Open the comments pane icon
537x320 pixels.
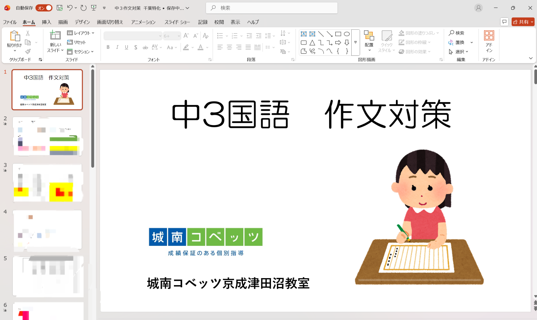504,22
